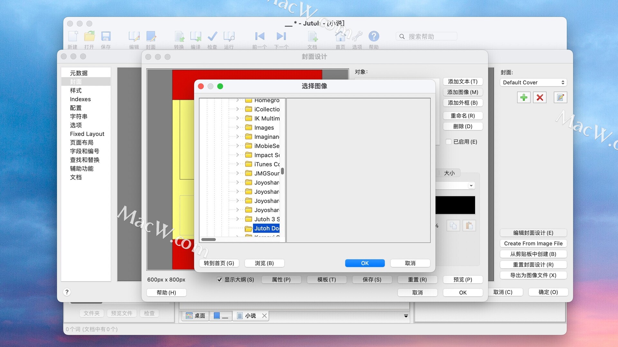Click the edit cover pencil icon
Image resolution: width=618 pixels, height=347 pixels.
tap(560, 97)
